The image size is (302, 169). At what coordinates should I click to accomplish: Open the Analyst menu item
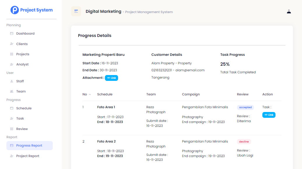[22, 64]
